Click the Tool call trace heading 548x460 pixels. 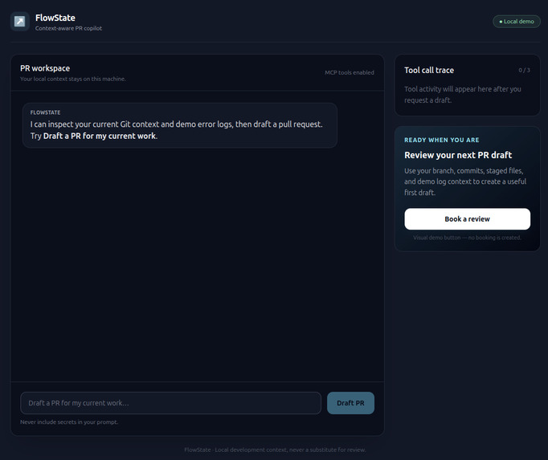coord(429,70)
